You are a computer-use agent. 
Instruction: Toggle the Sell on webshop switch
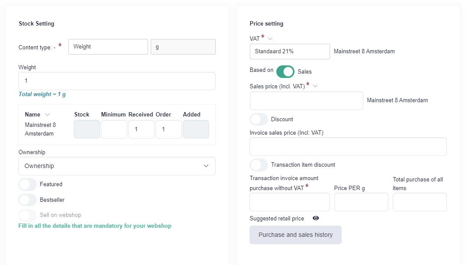point(28,215)
